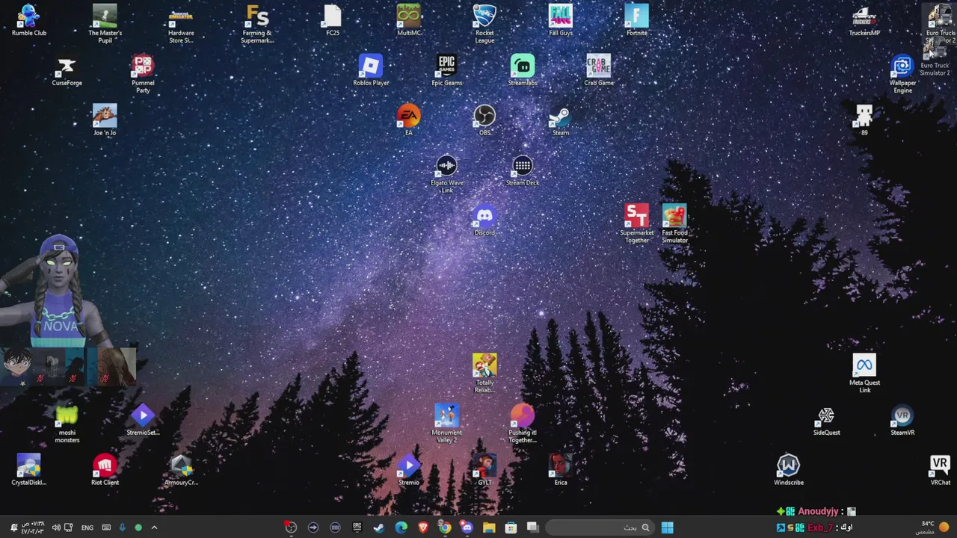Viewport: 957px width, 538px height.
Task: Switch to Discord from the taskbar
Action: click(x=467, y=528)
